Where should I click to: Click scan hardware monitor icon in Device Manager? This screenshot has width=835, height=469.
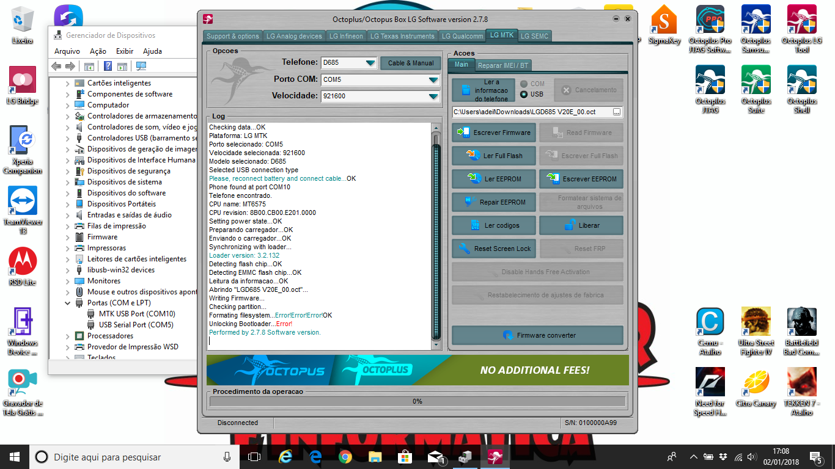[x=141, y=66]
